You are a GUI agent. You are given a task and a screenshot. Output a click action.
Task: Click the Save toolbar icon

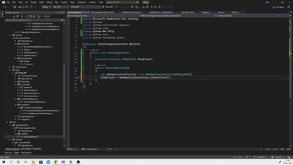coord(23,7)
